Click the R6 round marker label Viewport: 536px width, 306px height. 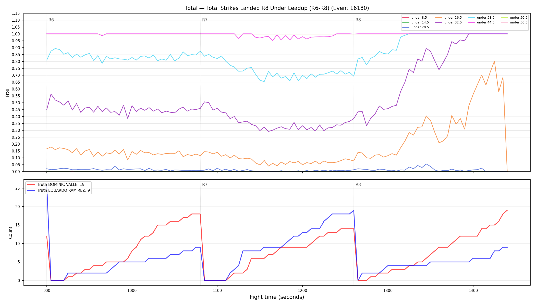point(51,20)
